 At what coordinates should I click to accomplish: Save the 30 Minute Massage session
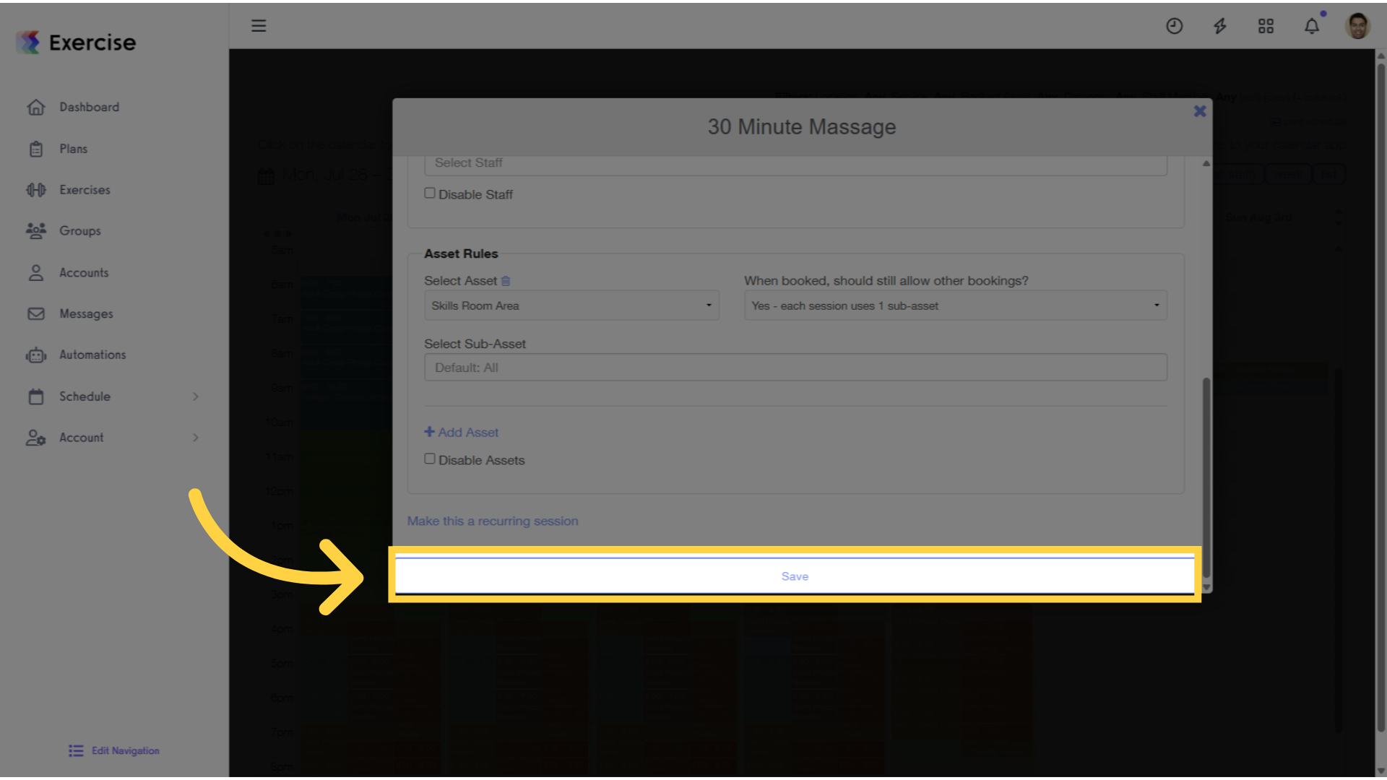(x=795, y=576)
